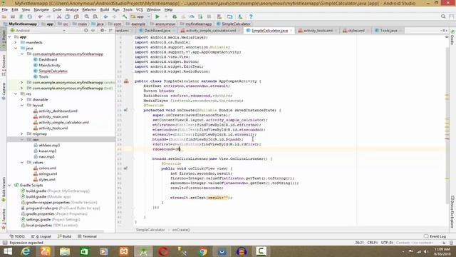
Task: Click the onCreate() breadcrumb at editor bottom
Action: coord(181,230)
